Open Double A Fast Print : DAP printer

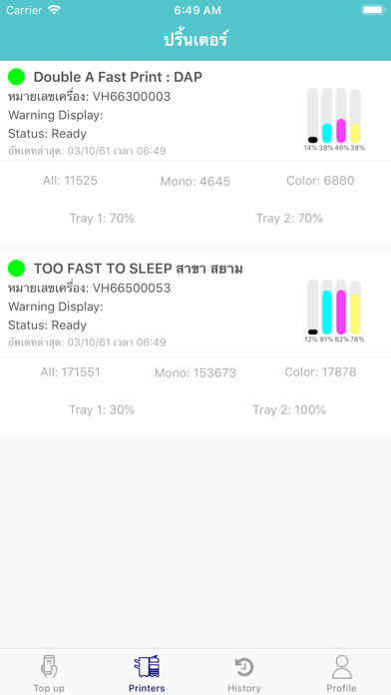[x=118, y=77]
